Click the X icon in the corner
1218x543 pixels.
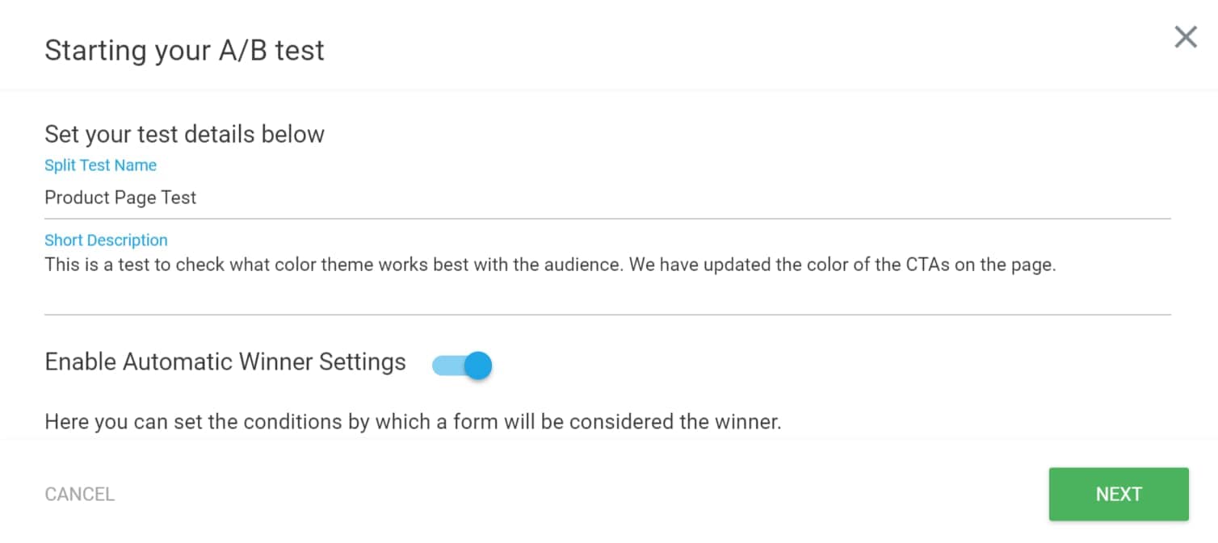click(1185, 37)
